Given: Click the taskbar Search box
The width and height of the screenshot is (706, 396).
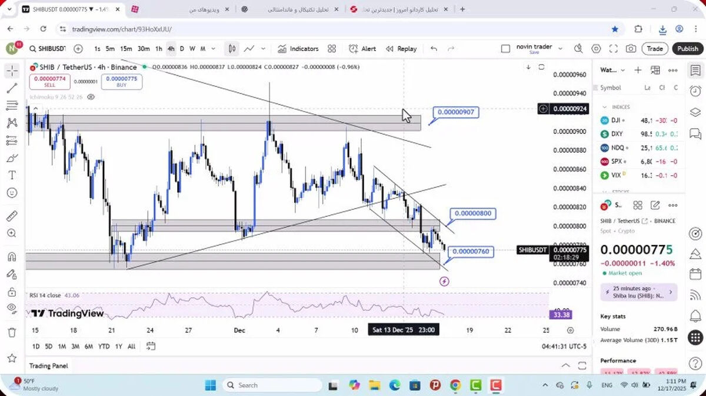Looking at the screenshot, I should pyautogui.click(x=272, y=385).
